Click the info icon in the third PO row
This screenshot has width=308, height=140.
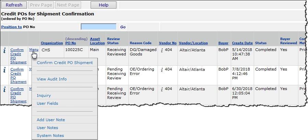click(4, 90)
